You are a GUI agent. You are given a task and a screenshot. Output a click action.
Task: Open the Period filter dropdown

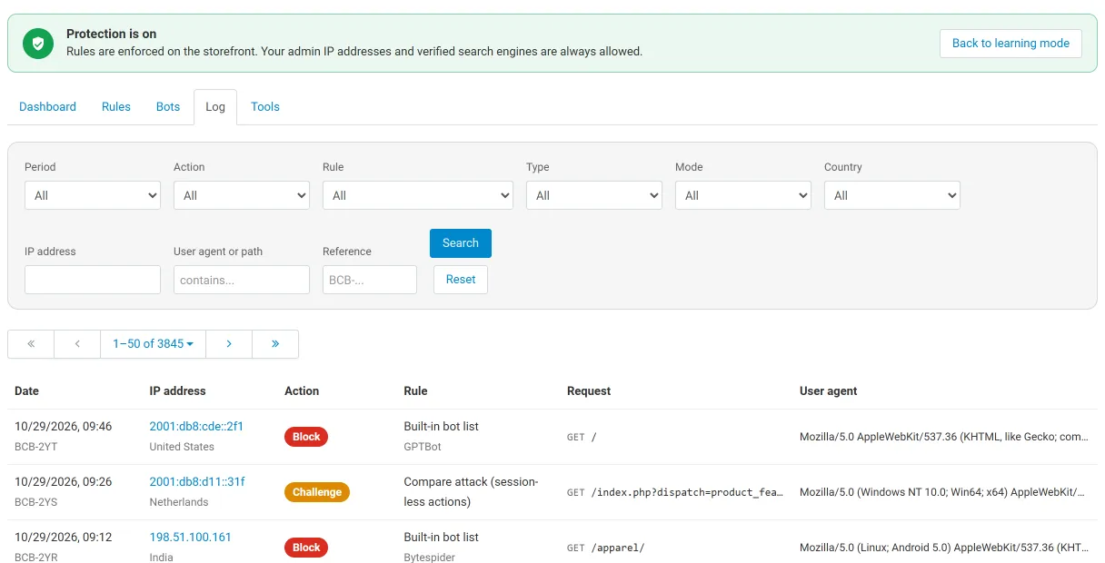click(x=93, y=195)
